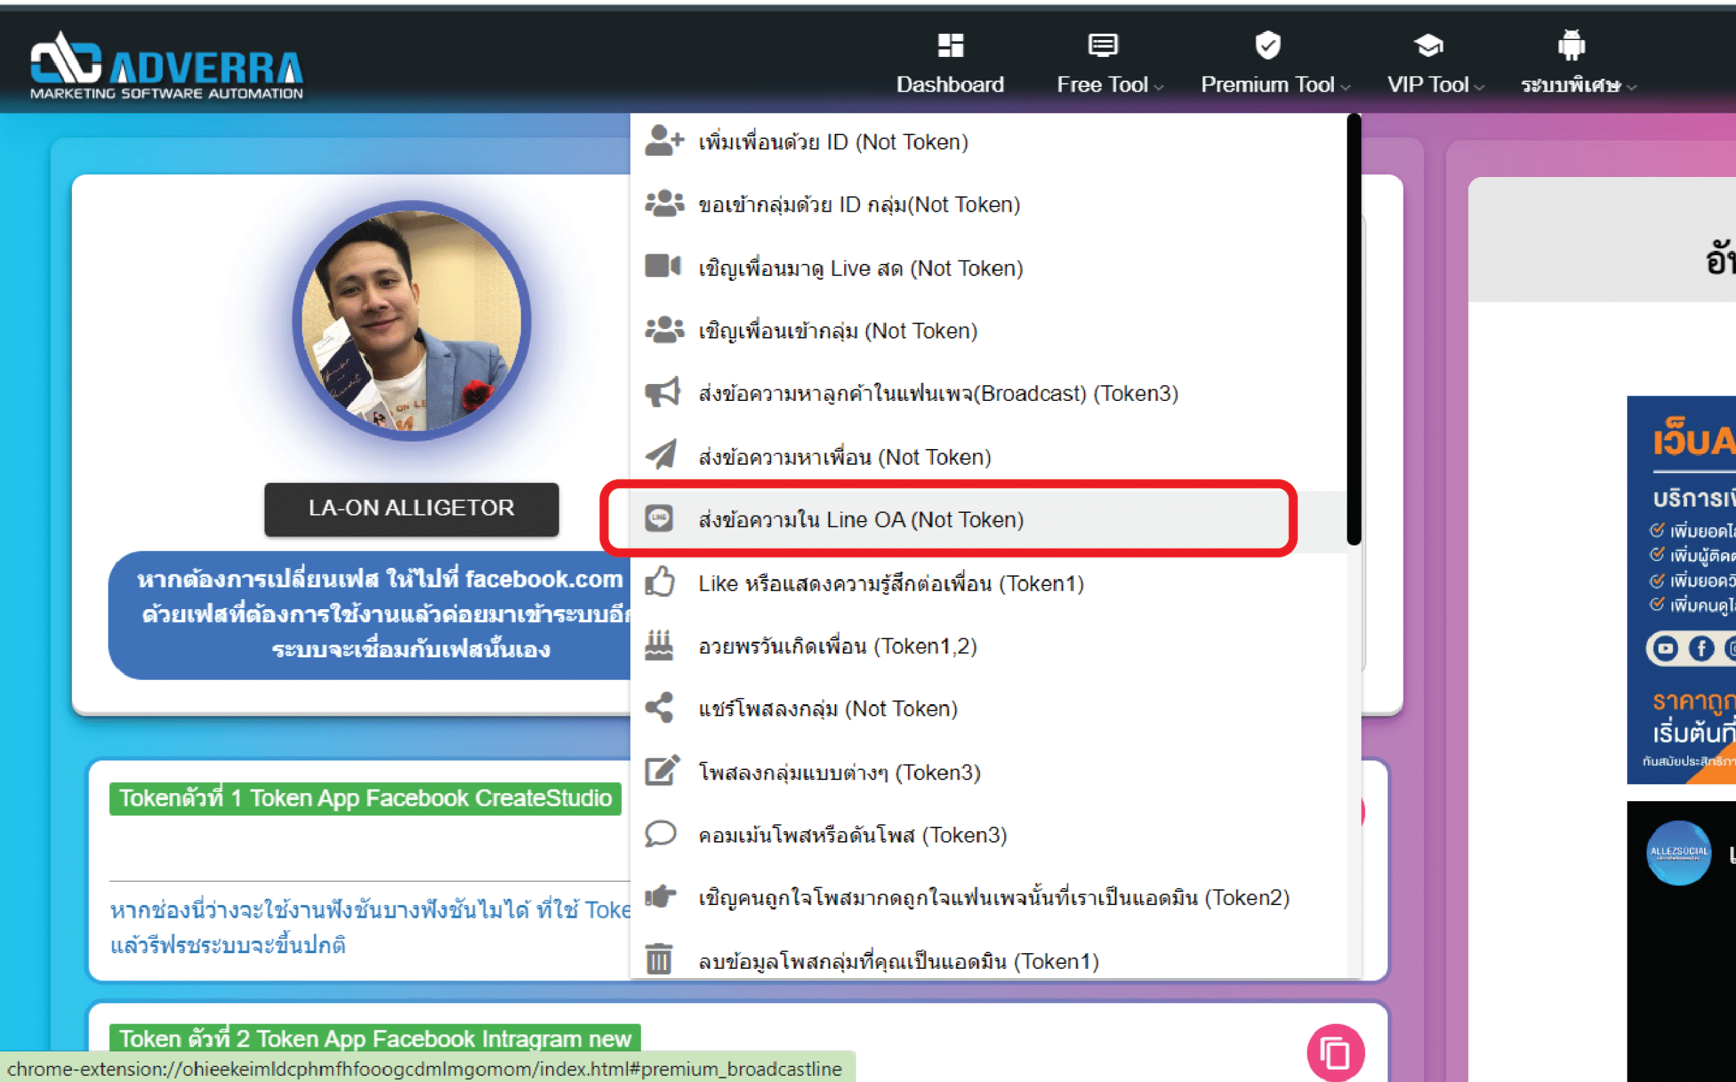Click the LA-ON ALLIGETOR name button

pos(412,509)
